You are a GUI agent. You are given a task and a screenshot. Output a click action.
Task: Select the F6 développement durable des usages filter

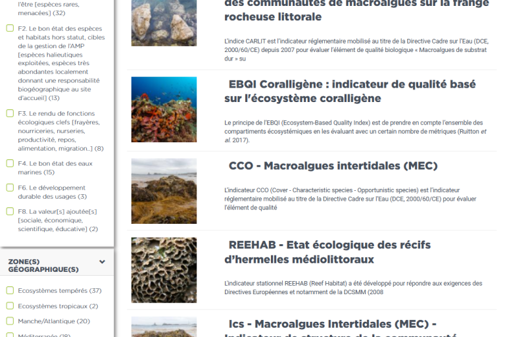[10, 188]
